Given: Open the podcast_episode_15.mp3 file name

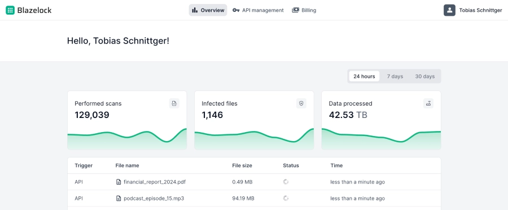Looking at the screenshot, I should (152, 198).
